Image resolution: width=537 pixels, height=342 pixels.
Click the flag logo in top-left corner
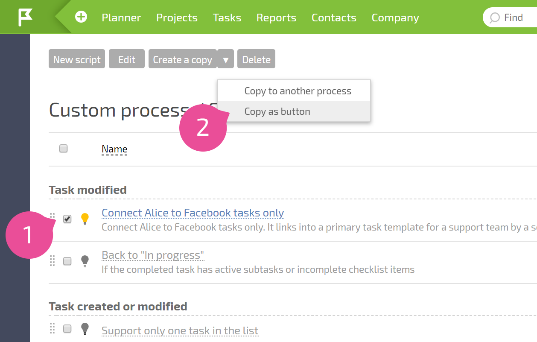25,18
